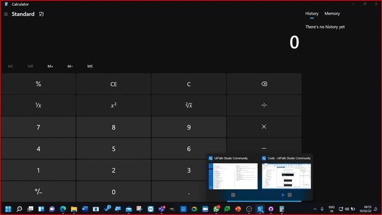Open Microsoft Teams taskbar icon with badge

click(x=162, y=209)
